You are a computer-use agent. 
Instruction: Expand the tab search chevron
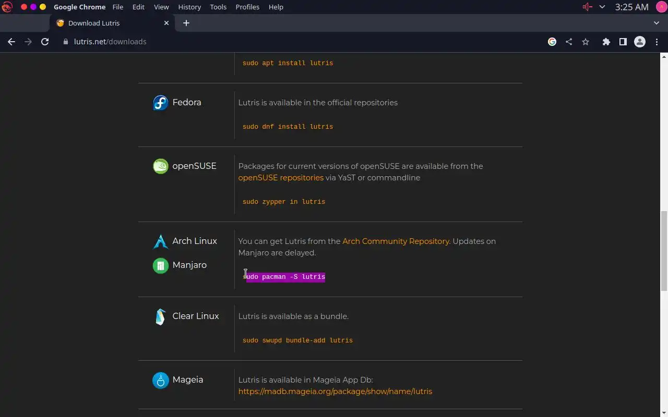657,23
